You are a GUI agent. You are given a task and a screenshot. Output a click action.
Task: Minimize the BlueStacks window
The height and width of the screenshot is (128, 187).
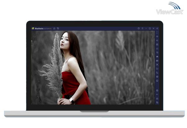[146, 28]
